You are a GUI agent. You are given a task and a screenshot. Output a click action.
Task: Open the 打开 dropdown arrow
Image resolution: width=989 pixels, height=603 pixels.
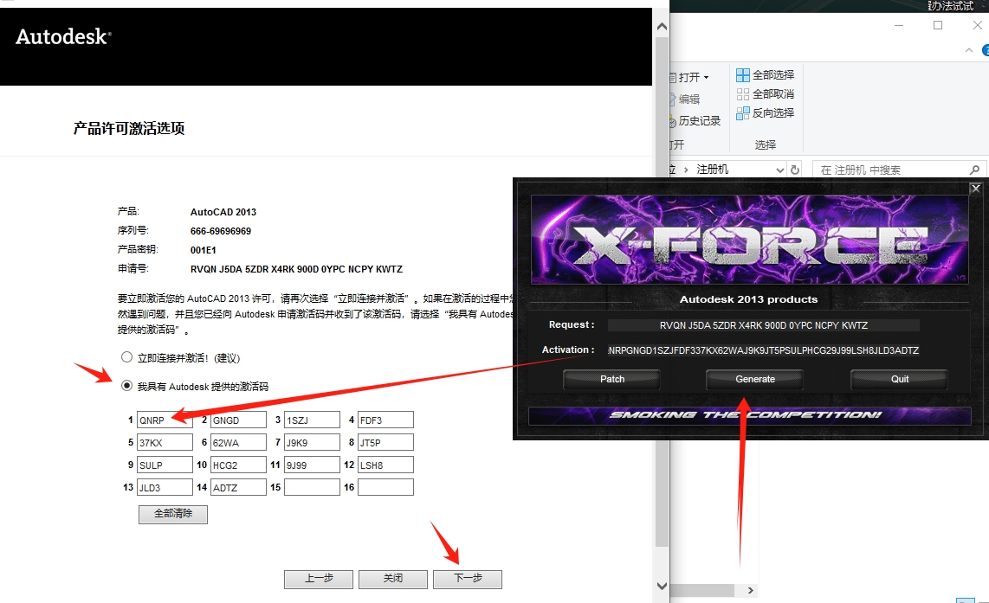point(706,77)
